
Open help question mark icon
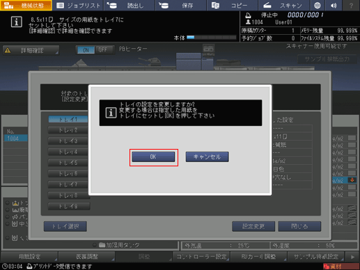click(351, 6)
